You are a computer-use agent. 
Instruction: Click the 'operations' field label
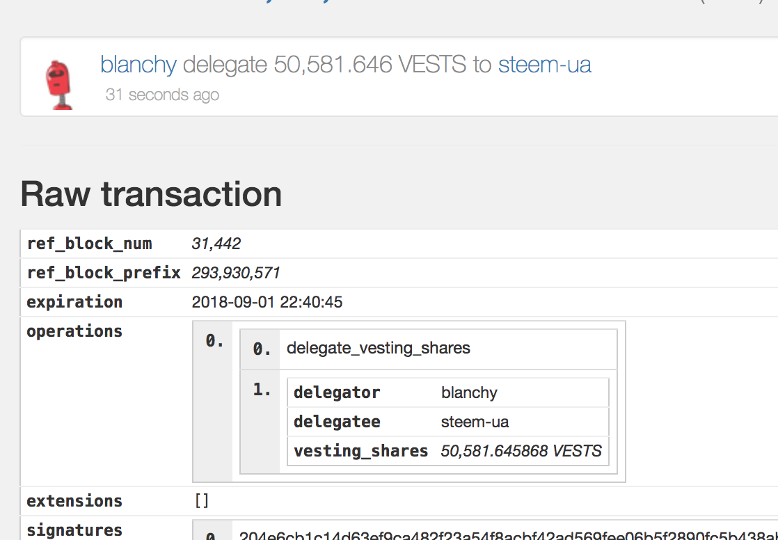[74, 331]
